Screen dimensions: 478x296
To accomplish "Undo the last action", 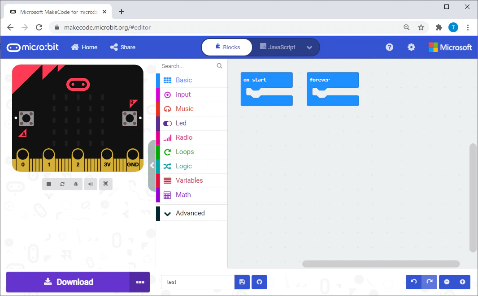I will pos(414,282).
